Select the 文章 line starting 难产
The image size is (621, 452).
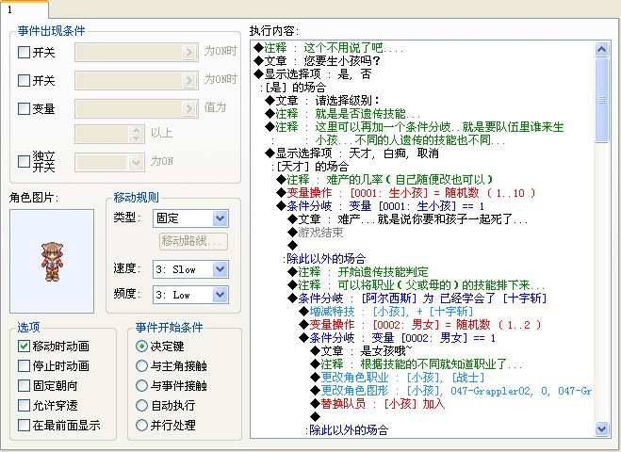pyautogui.click(x=407, y=219)
